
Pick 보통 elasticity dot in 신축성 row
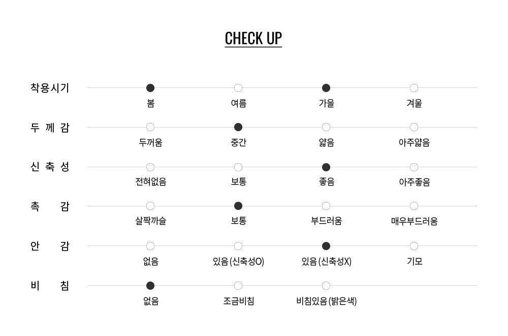tap(238, 167)
